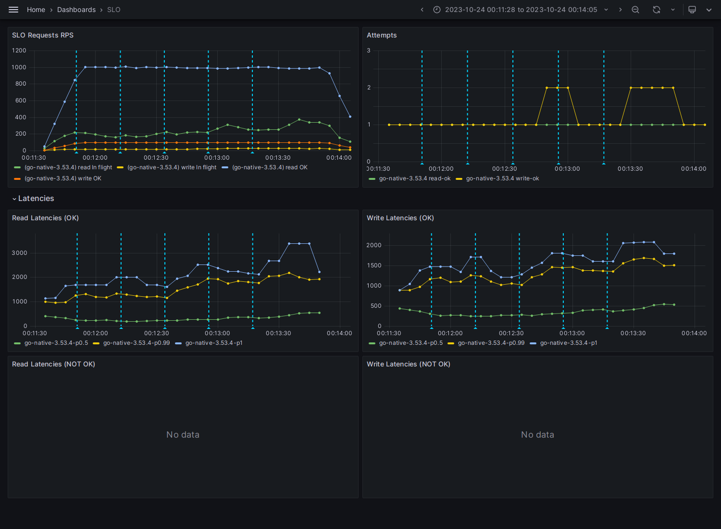Toggle kiosk TV view mode
Image resolution: width=721 pixels, height=529 pixels.
coord(692,10)
